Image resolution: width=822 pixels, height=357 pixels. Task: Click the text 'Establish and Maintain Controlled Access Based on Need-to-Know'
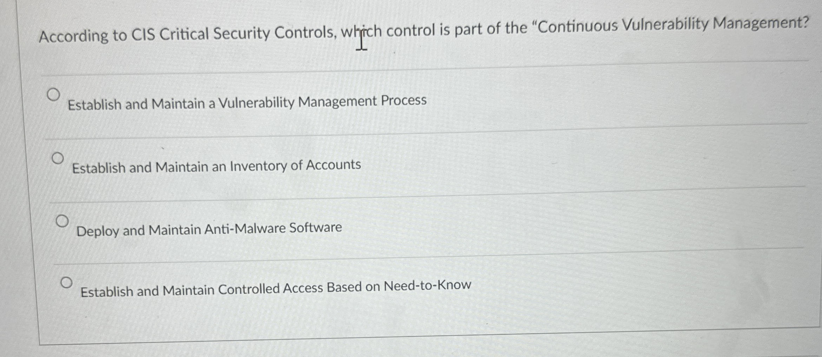pos(276,288)
